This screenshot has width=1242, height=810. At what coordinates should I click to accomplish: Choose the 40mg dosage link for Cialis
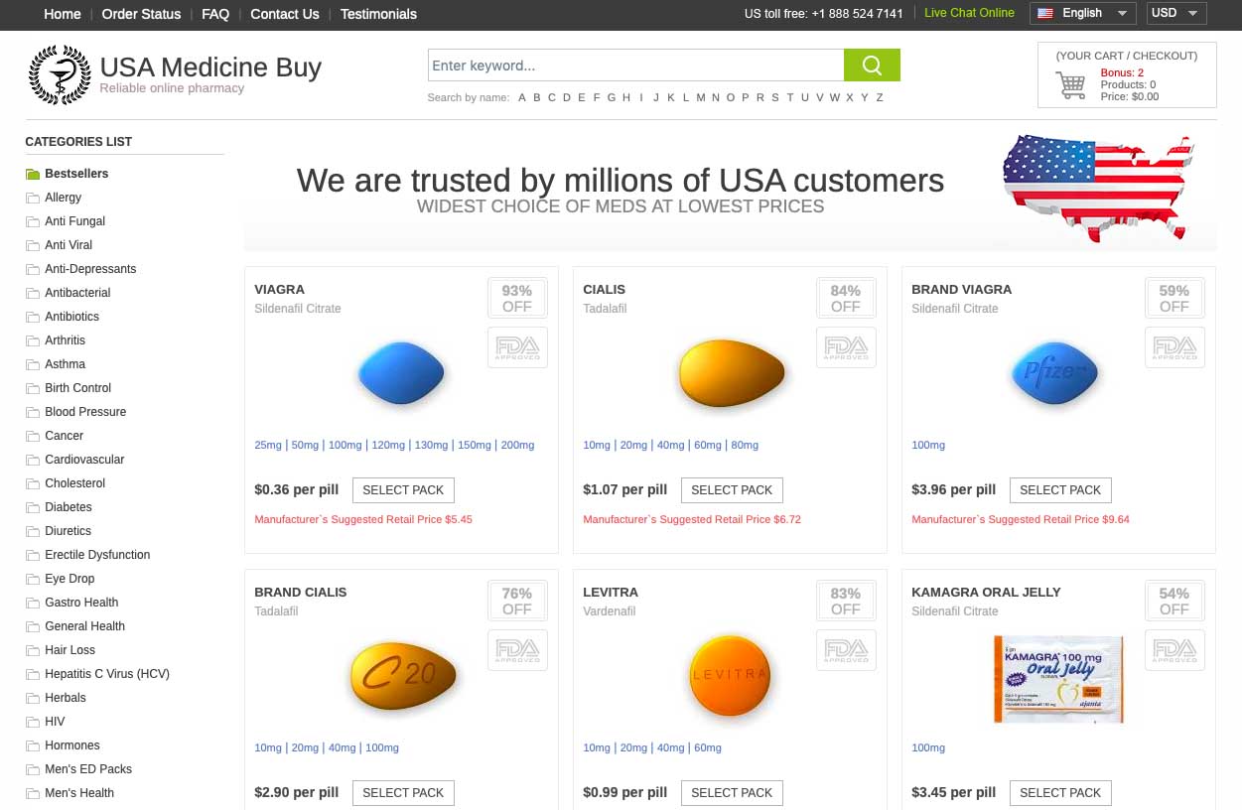point(670,446)
